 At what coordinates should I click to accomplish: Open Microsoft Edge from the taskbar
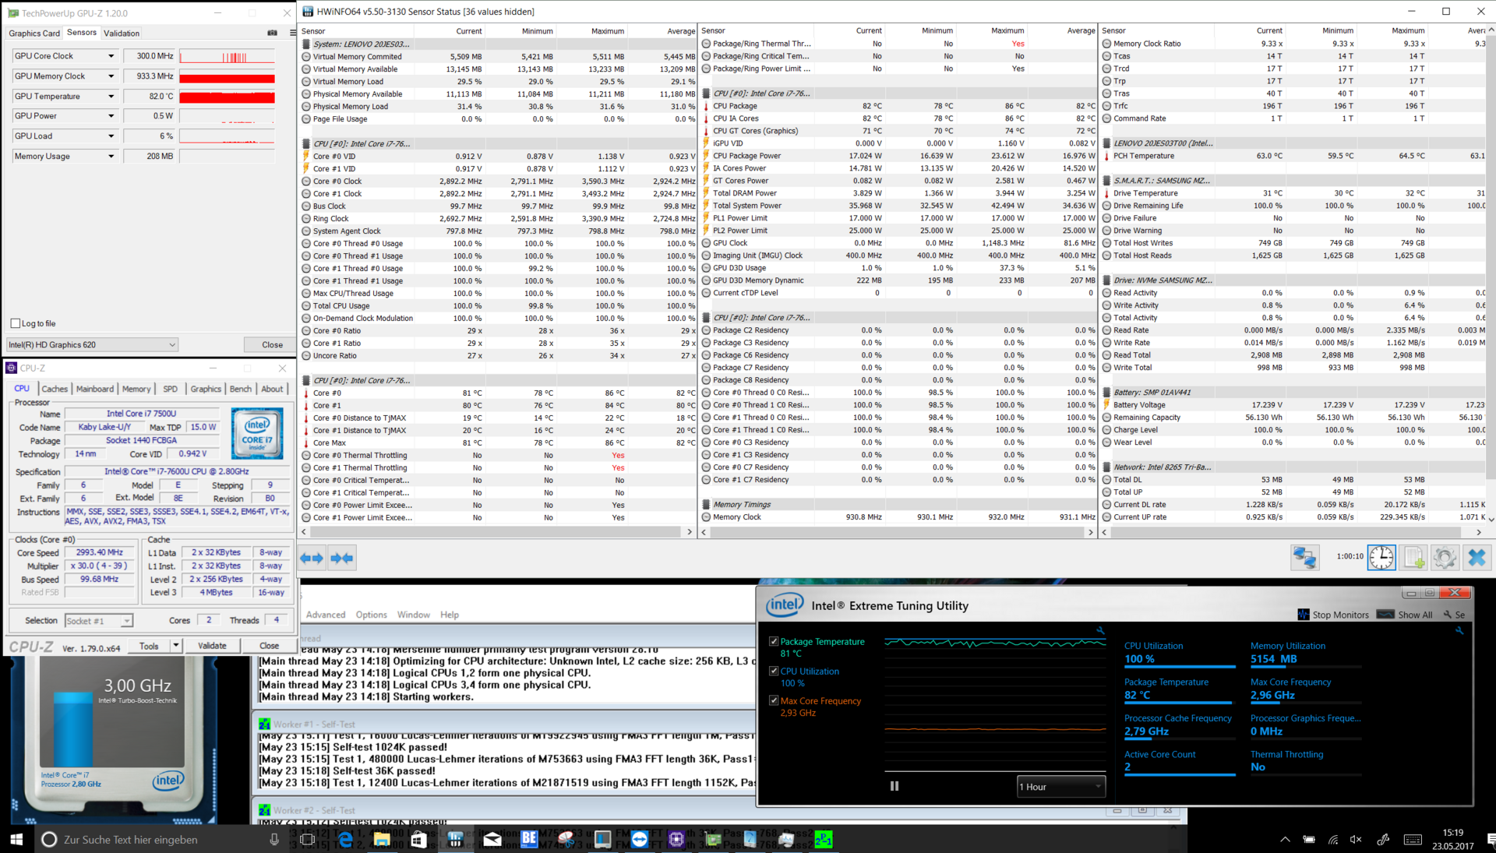click(344, 839)
